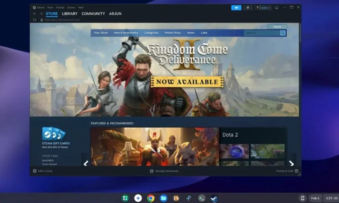
Task: Open the notifications bell icon
Action: tap(248, 8)
